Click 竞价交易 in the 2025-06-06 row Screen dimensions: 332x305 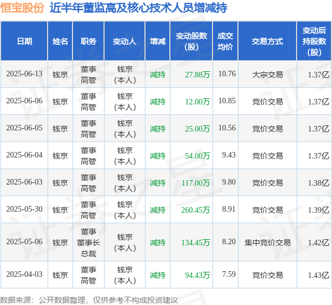point(267,102)
